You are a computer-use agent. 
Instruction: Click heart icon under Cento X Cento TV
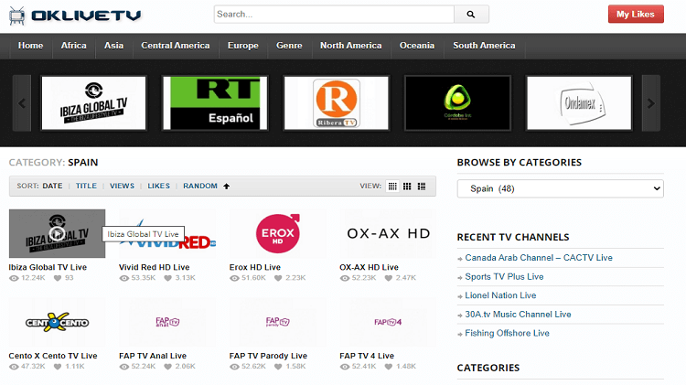(x=58, y=367)
